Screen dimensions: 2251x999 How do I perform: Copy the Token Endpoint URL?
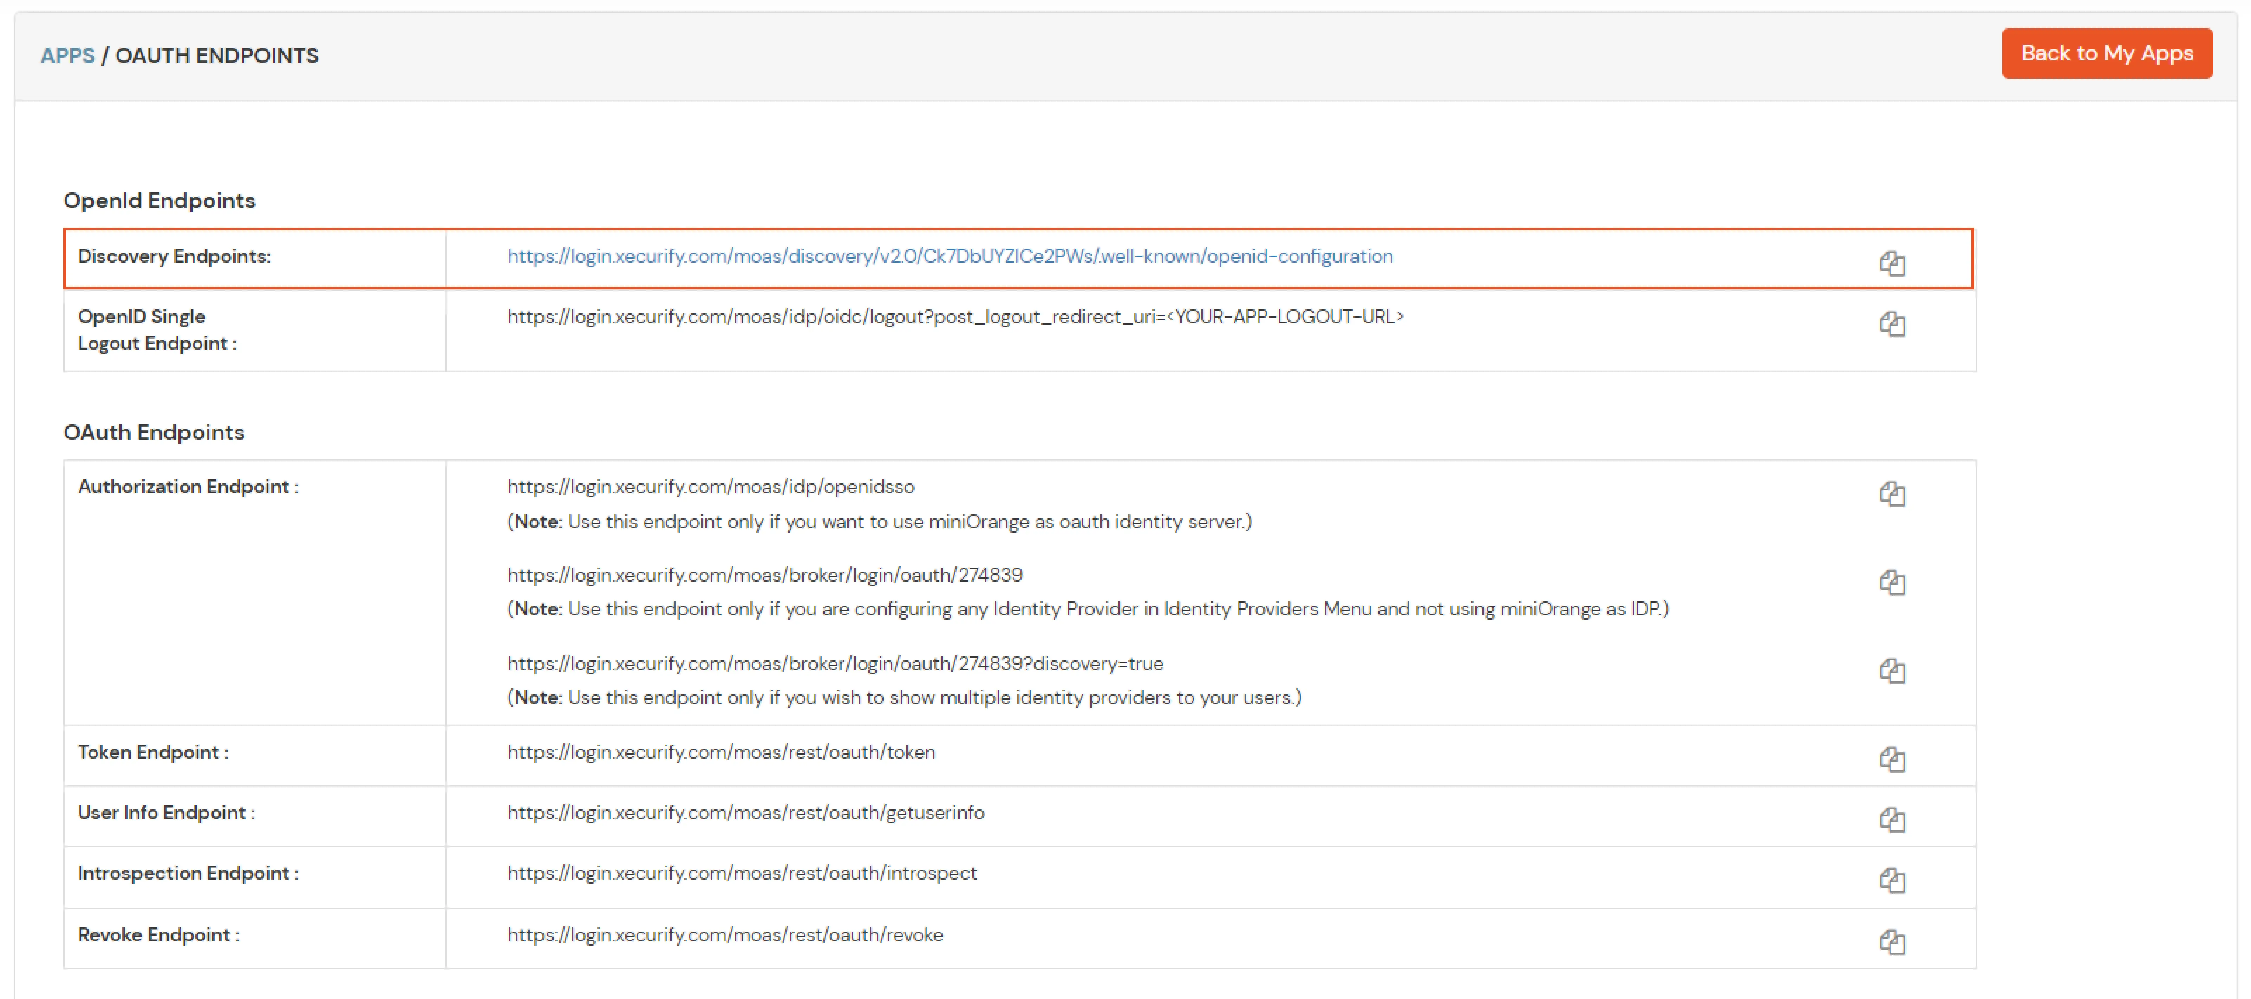(1892, 759)
